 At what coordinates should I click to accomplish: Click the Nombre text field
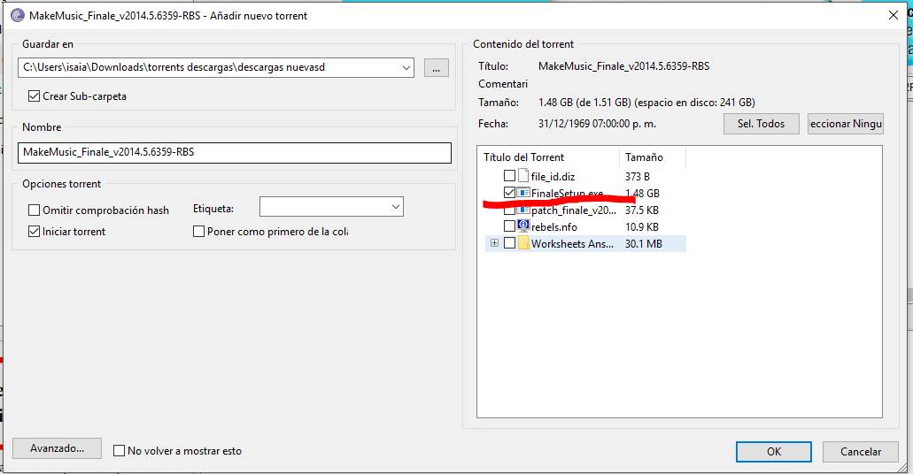tap(235, 153)
